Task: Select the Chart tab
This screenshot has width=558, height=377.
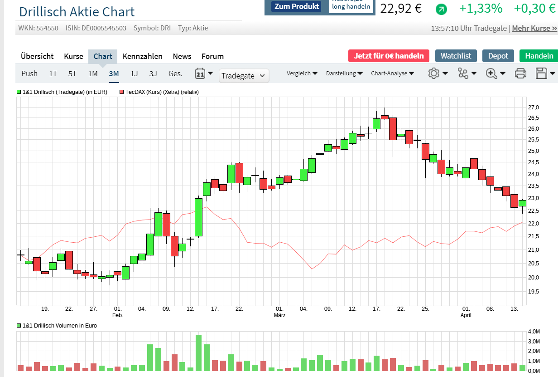Action: point(103,56)
